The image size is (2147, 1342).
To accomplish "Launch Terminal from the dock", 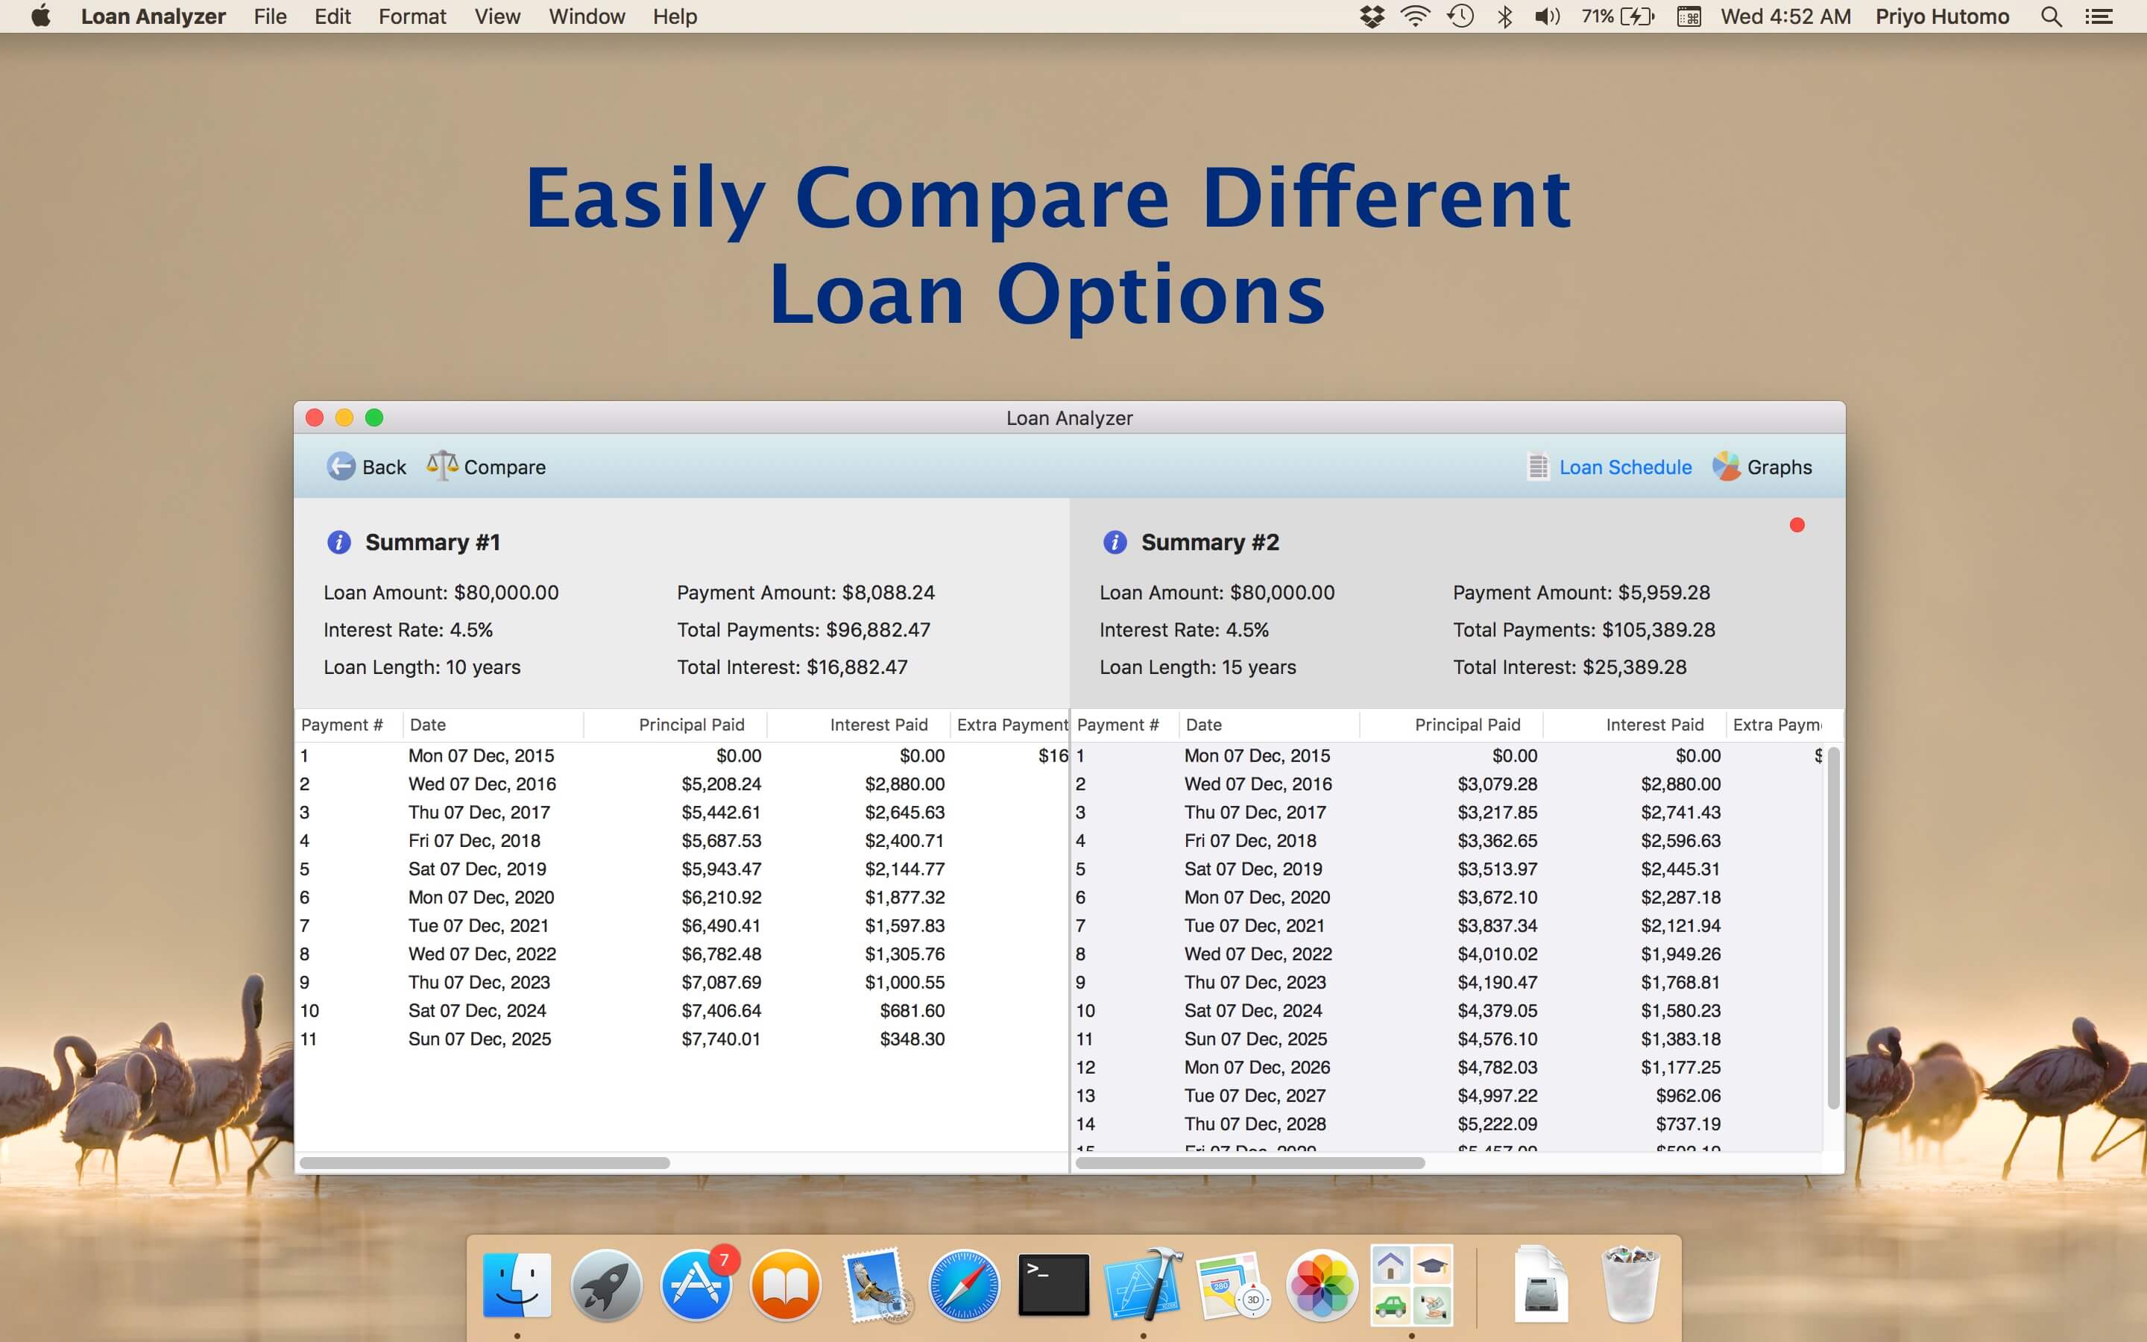I will point(1053,1285).
